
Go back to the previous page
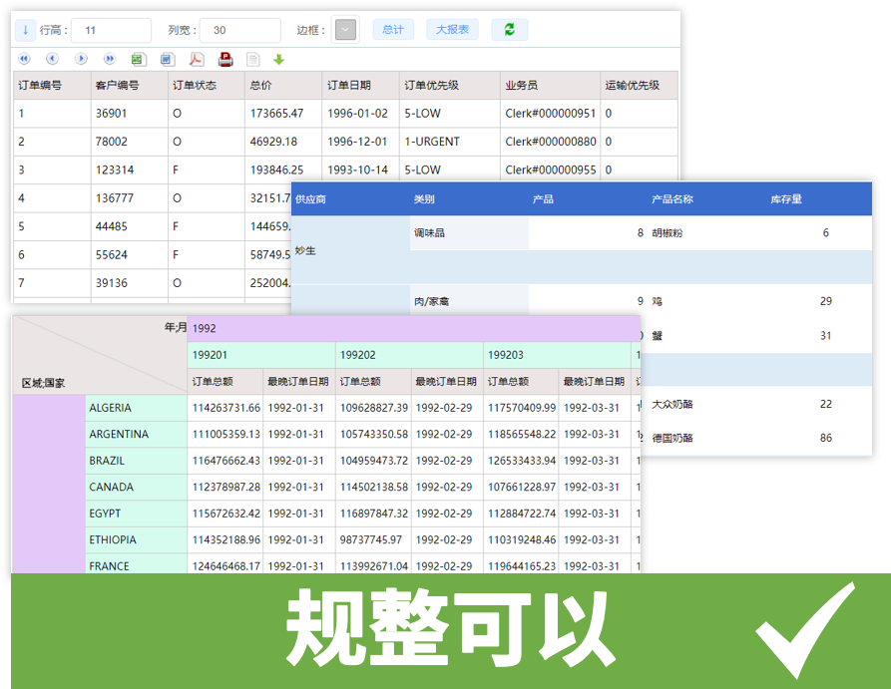pyautogui.click(x=52, y=59)
